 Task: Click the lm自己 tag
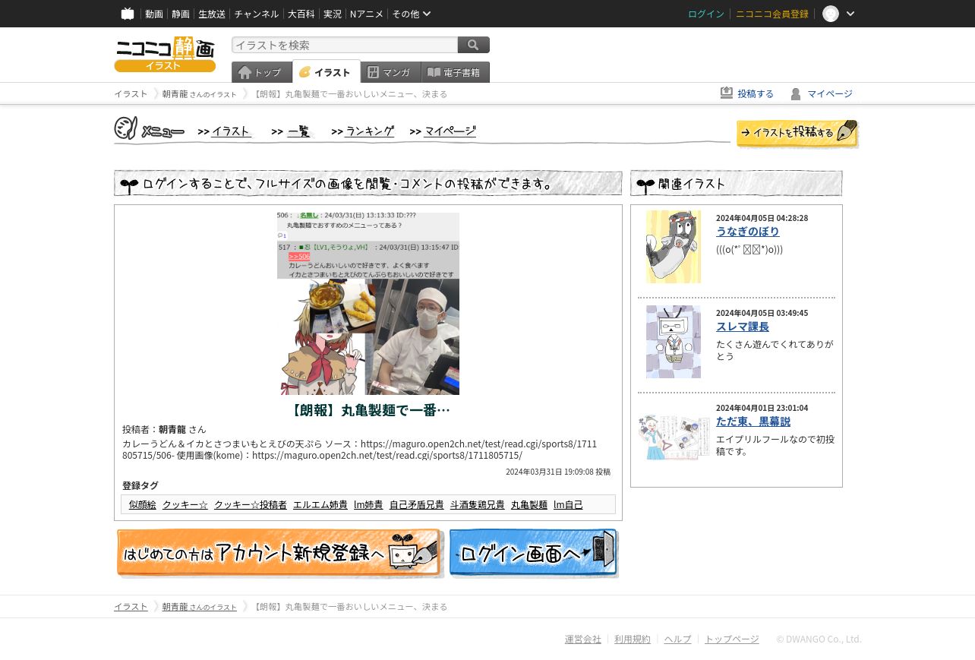coord(568,504)
